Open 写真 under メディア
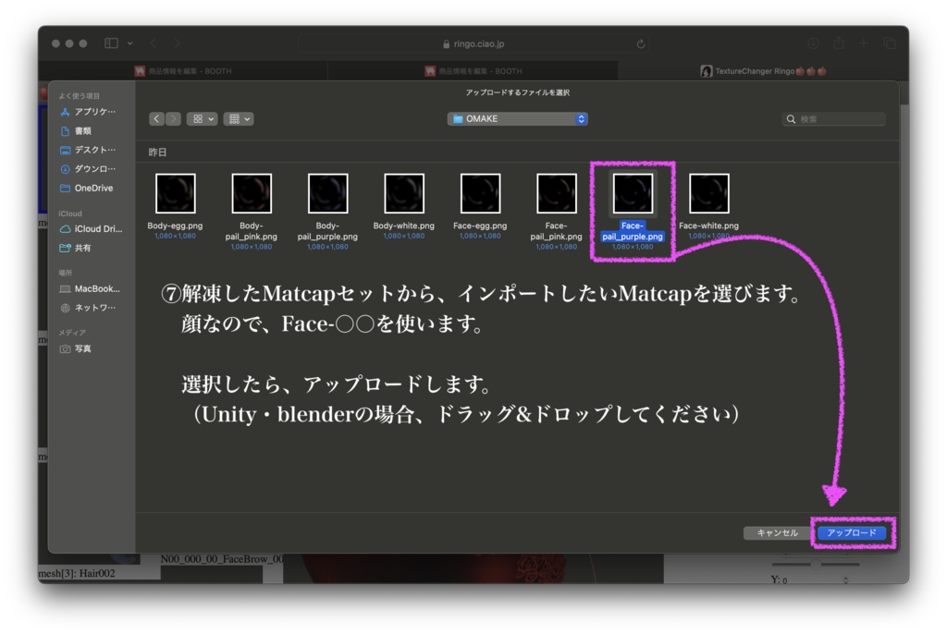This screenshot has width=947, height=634. [x=83, y=348]
